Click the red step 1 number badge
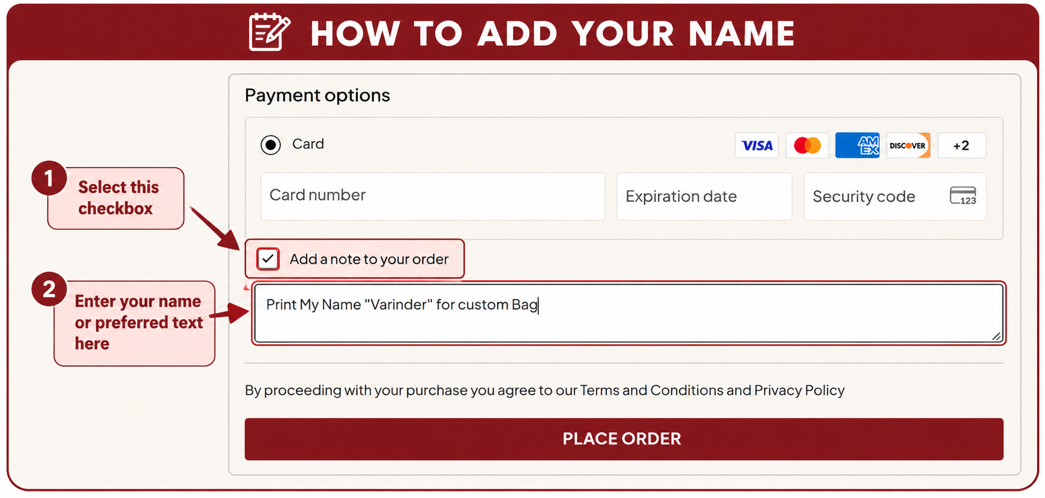This screenshot has width=1045, height=498. [x=49, y=178]
